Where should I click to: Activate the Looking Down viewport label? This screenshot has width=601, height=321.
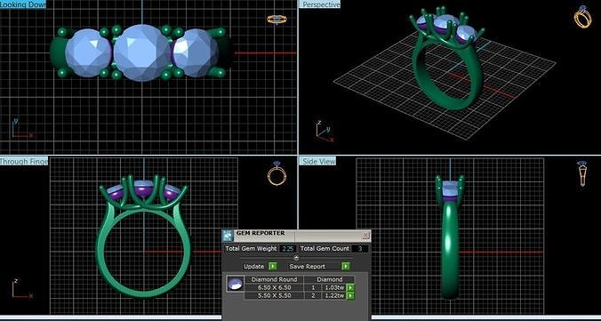click(x=23, y=4)
